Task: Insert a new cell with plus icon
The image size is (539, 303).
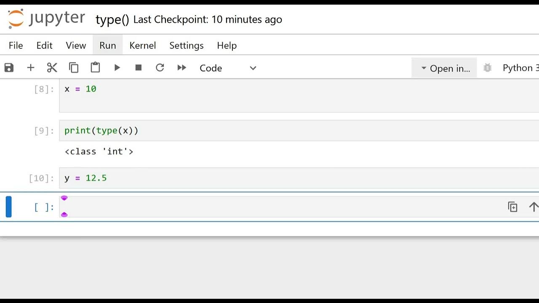Action: (x=31, y=68)
